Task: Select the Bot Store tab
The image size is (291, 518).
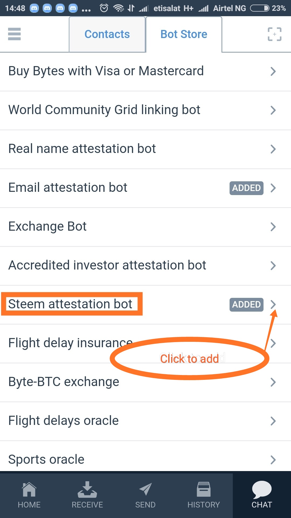Action: (x=184, y=34)
